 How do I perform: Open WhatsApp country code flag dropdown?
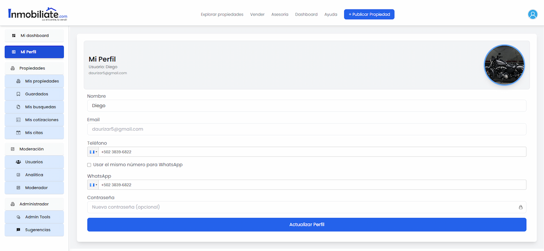tap(93, 185)
